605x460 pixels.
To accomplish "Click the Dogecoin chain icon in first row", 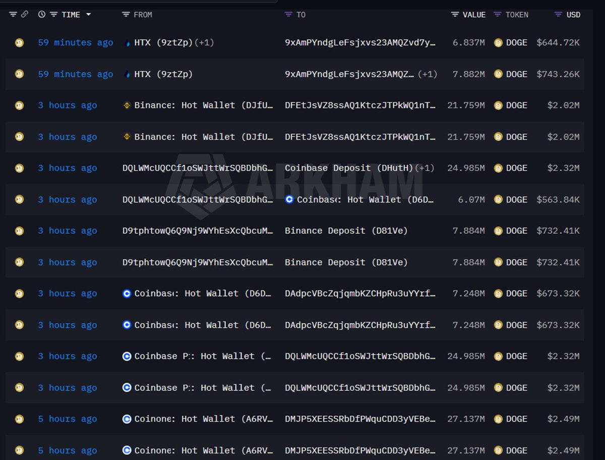I will click(x=19, y=43).
